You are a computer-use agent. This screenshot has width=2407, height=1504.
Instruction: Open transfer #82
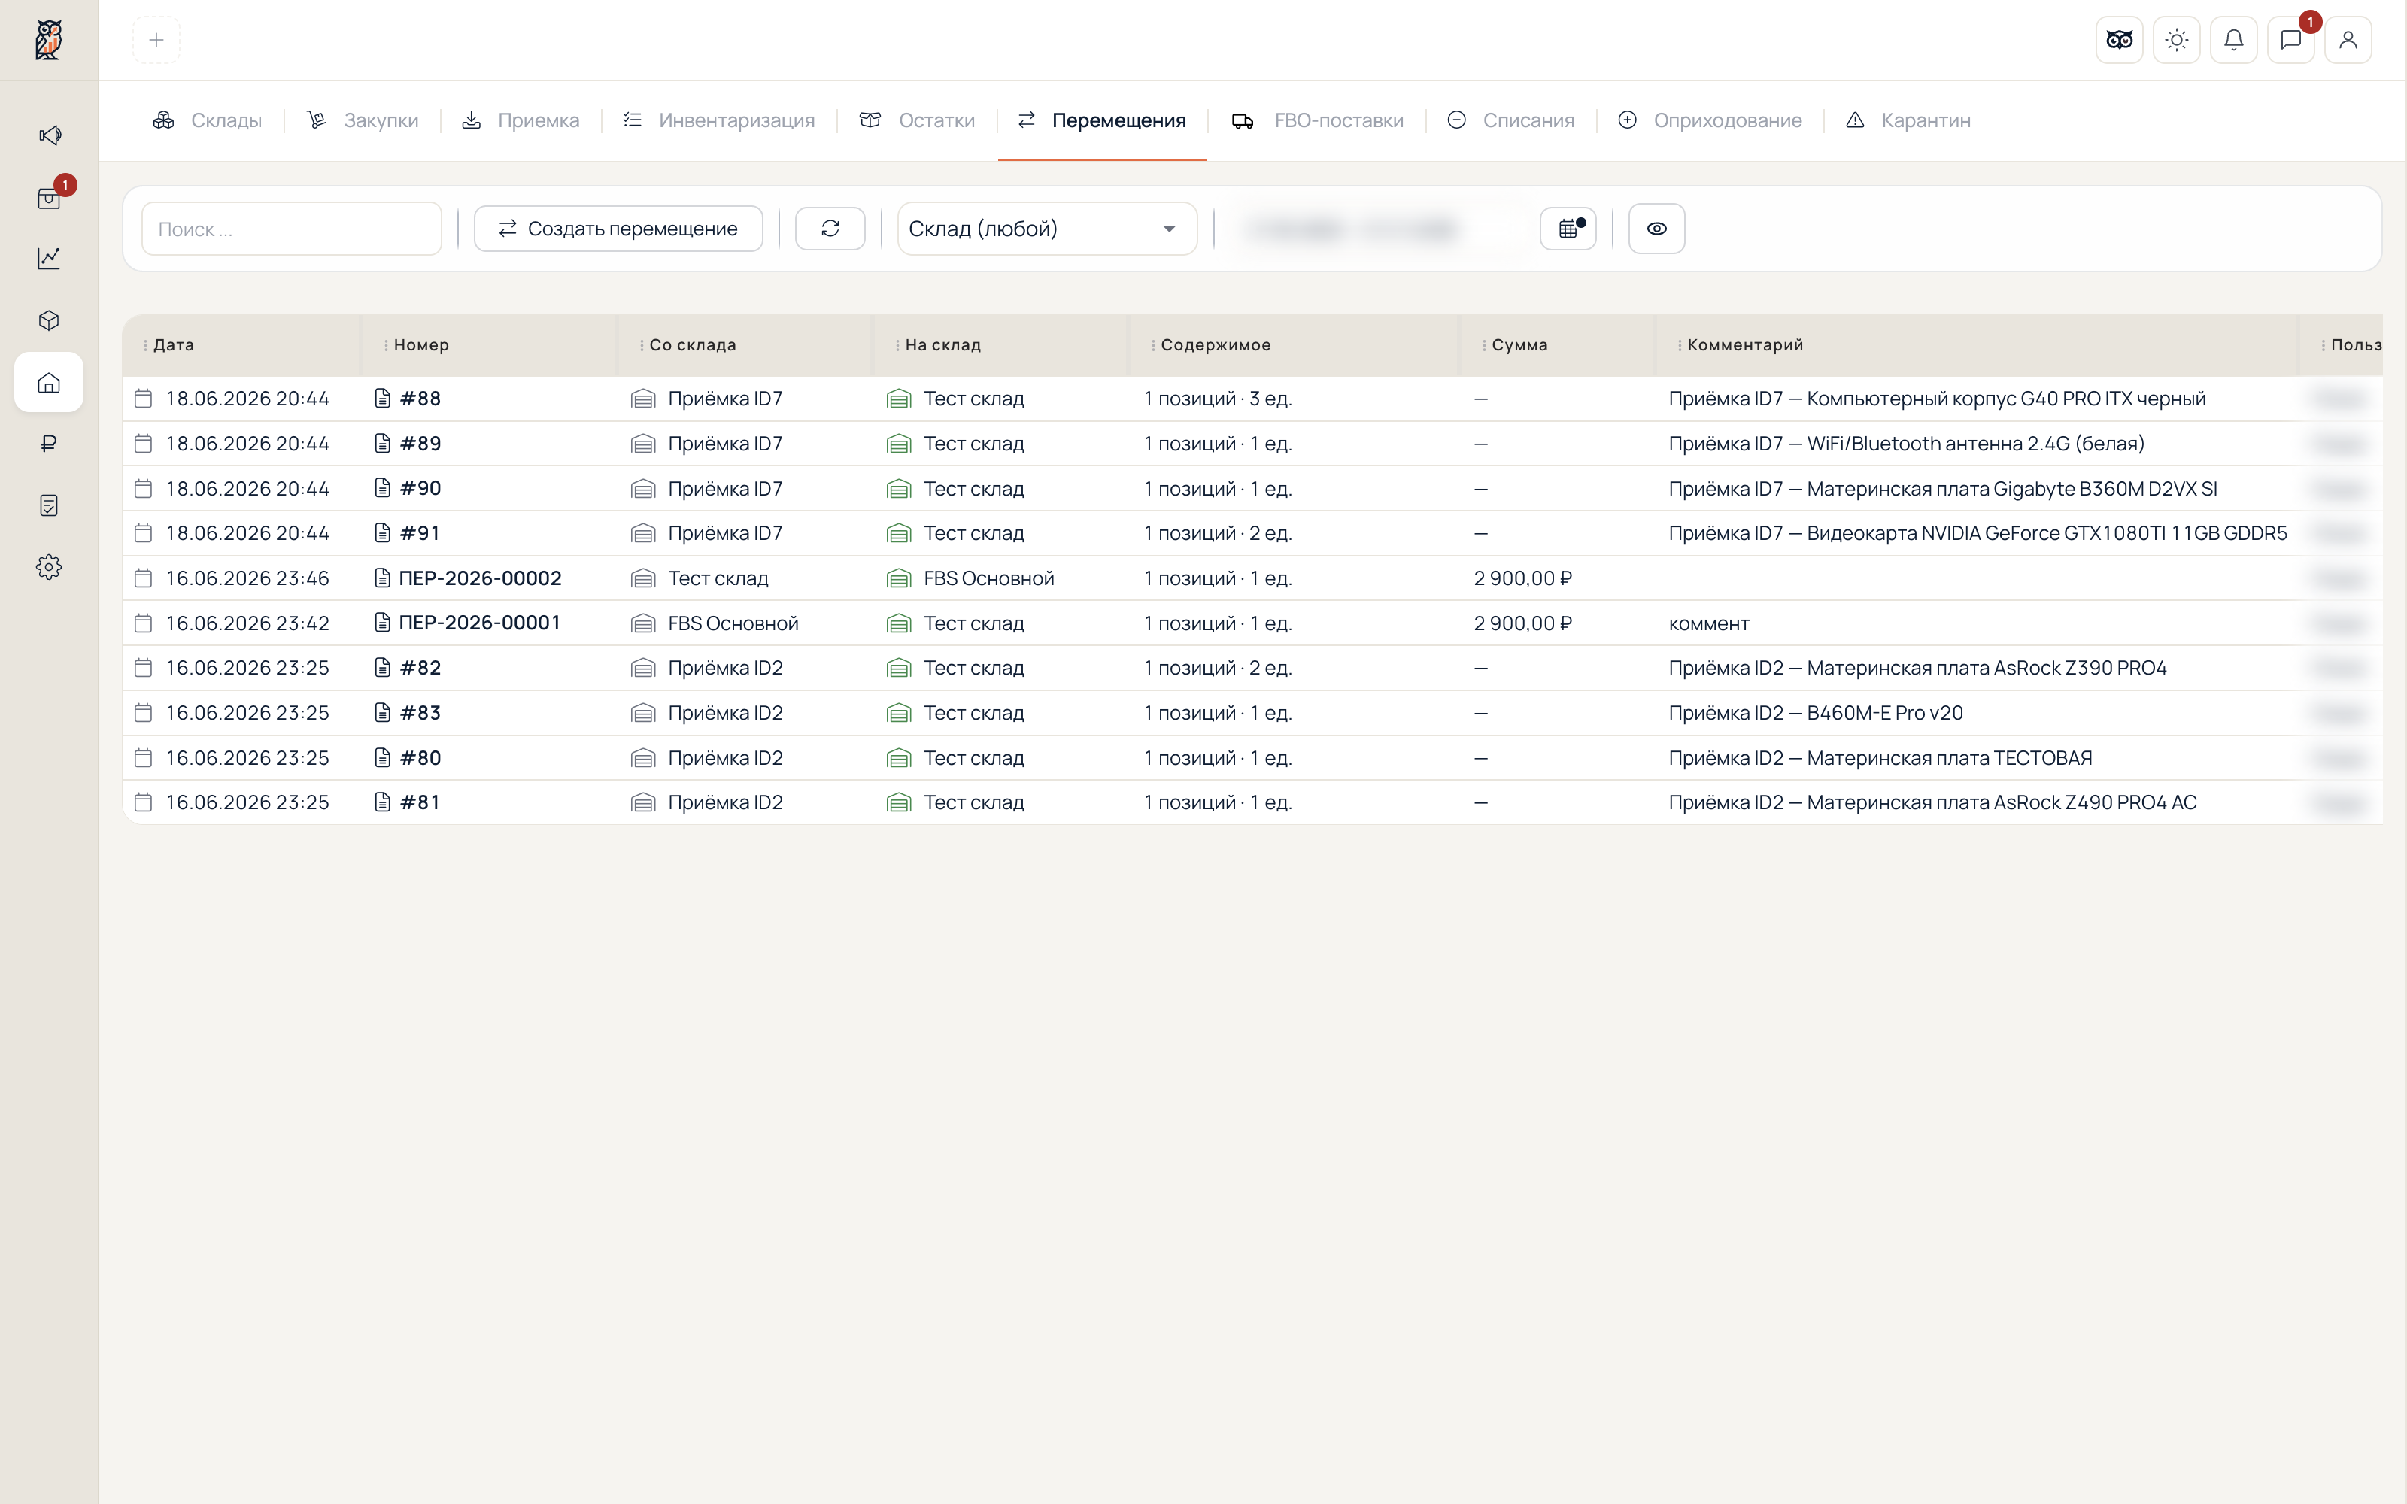420,668
